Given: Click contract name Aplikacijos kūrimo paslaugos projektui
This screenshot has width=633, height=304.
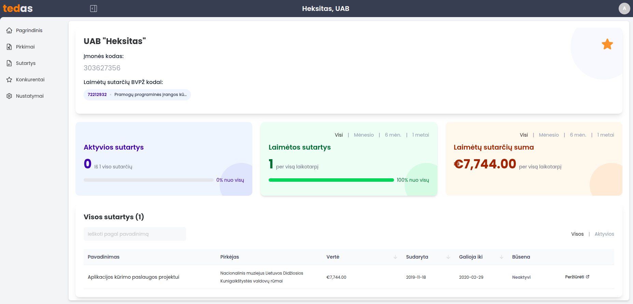Looking at the screenshot, I should click(133, 277).
